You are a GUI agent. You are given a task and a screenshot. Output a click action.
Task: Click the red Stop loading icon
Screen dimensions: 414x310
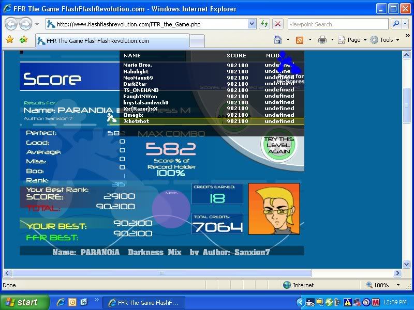[278, 24]
